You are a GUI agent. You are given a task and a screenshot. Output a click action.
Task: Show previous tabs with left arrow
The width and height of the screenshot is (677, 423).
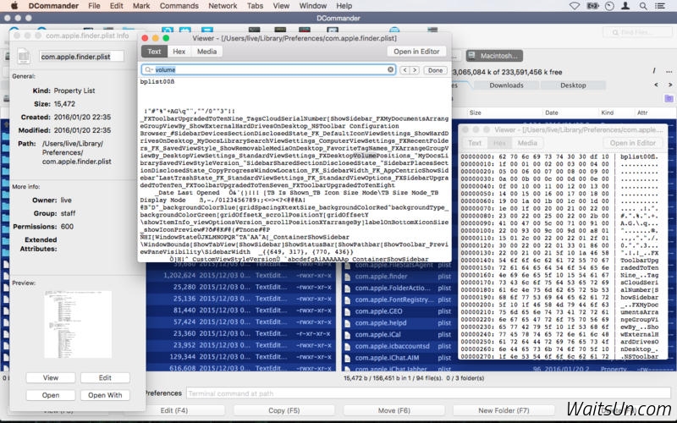click(x=657, y=85)
